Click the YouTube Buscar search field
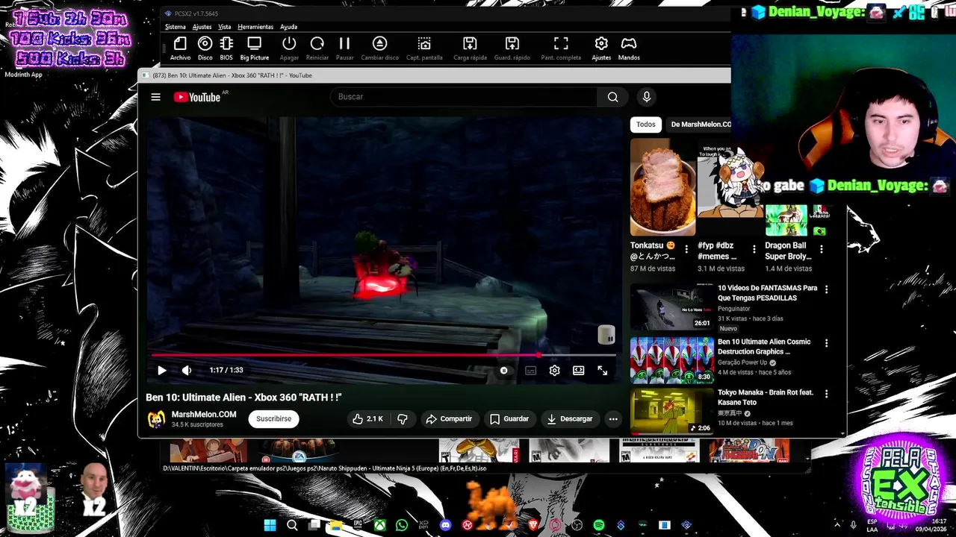 pos(463,97)
